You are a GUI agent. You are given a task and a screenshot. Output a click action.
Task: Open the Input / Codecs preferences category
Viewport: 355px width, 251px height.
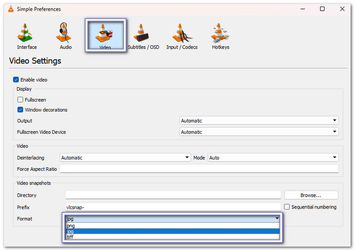(x=182, y=36)
